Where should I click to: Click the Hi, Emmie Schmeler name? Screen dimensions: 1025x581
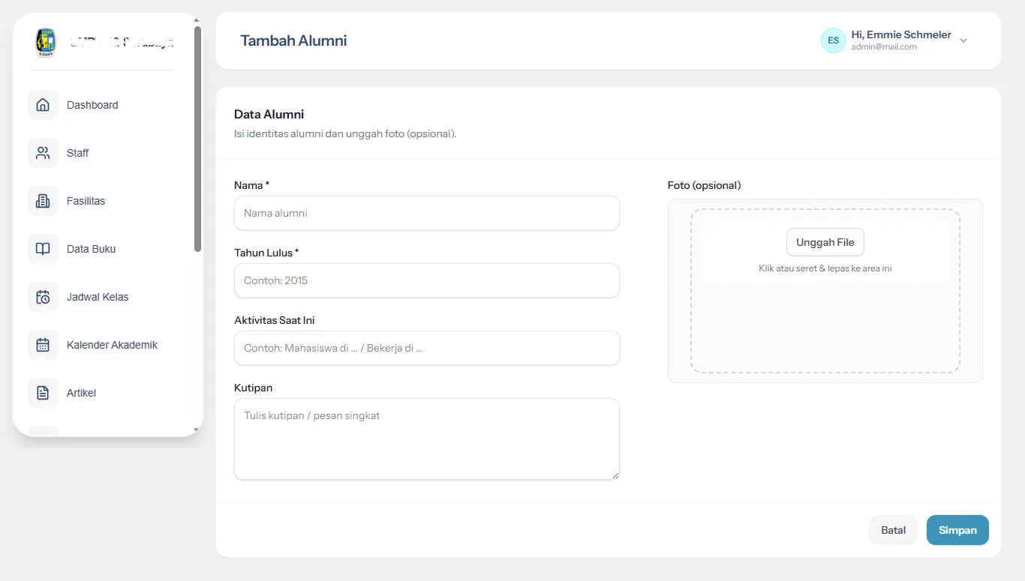[901, 34]
